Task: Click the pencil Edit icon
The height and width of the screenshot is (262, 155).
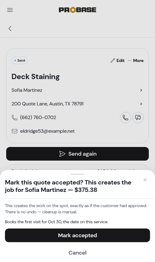Action: pos(113,60)
